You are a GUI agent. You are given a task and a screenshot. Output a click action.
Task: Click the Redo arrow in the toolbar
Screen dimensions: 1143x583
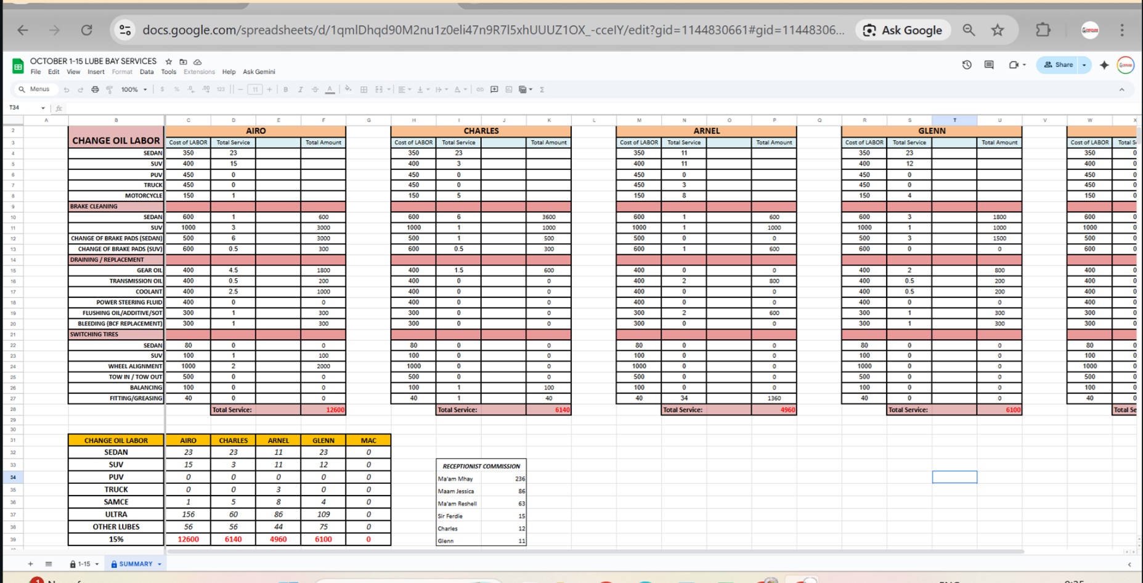pos(81,90)
